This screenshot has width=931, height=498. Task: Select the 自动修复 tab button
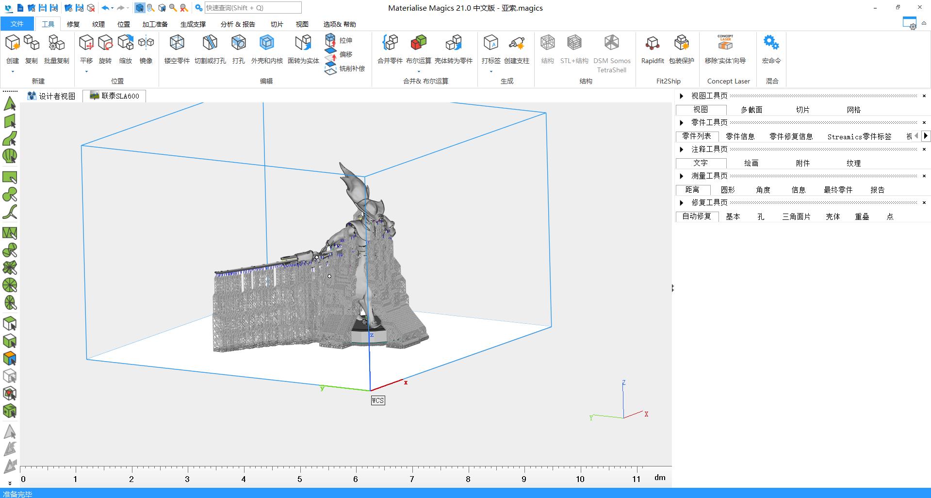click(697, 216)
